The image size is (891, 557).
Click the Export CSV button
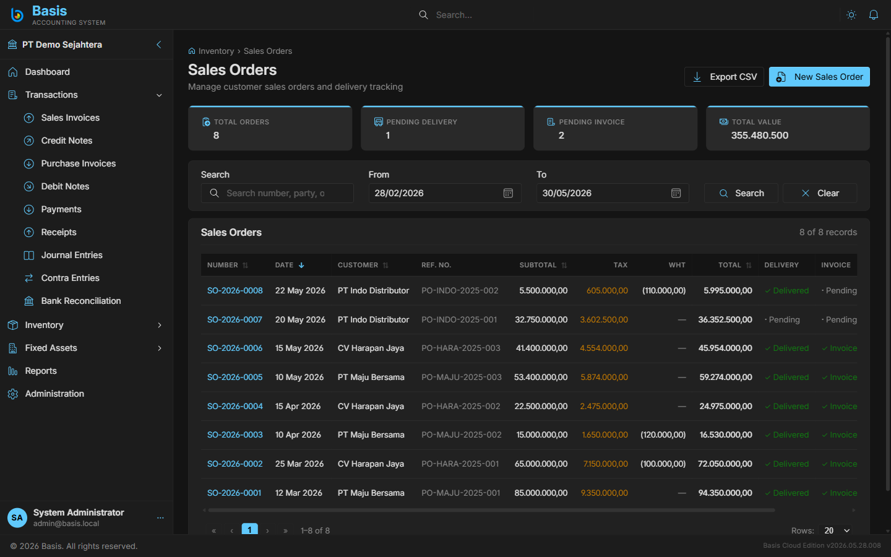tap(724, 77)
